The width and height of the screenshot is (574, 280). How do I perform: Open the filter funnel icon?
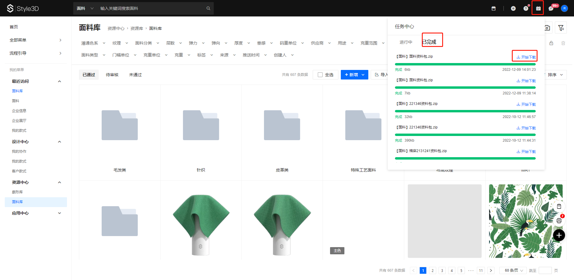coord(561,28)
